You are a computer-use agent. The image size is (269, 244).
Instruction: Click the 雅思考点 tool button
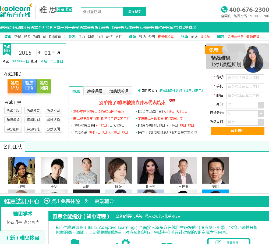13,120
